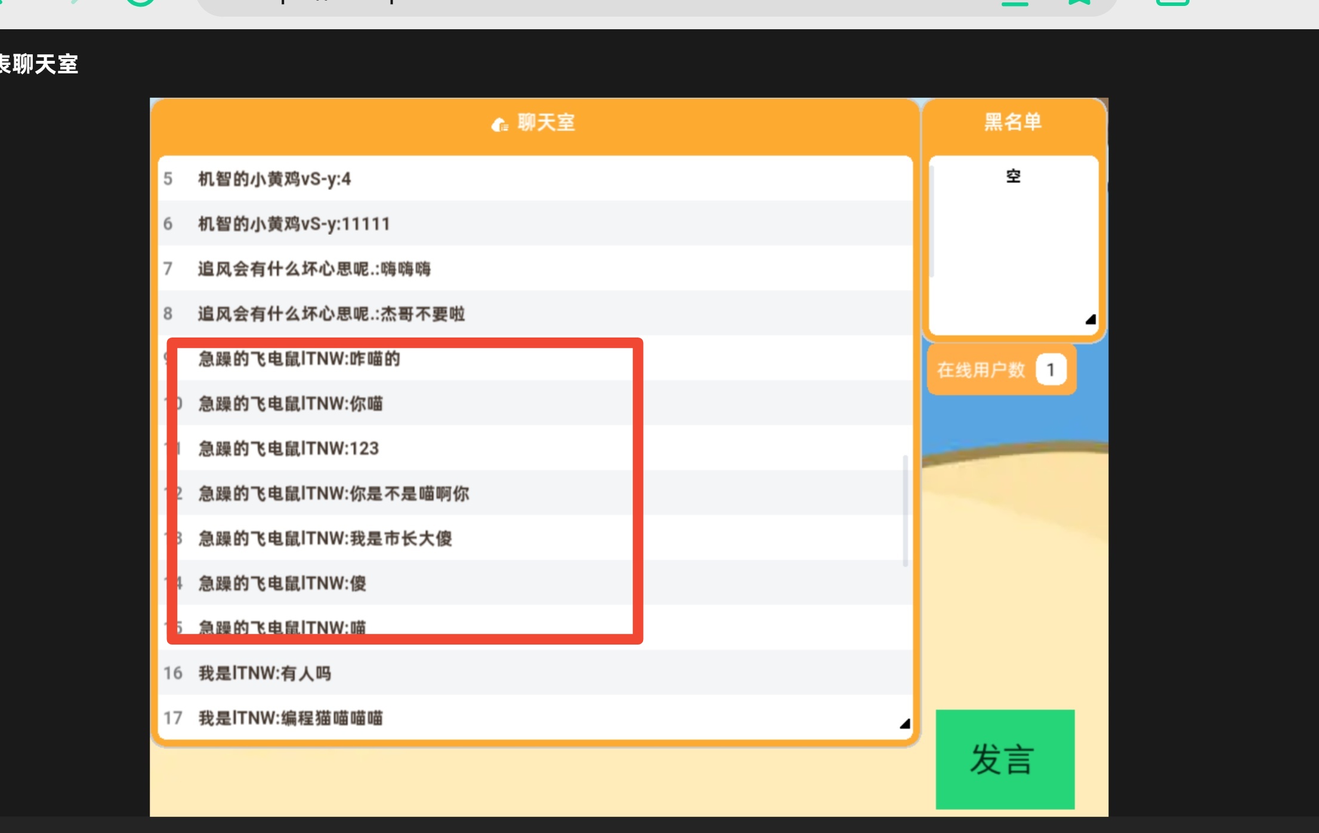Viewport: 1319px width, 833px height.
Task: Select message 我是ITNW:有人吗
Action: (x=535, y=673)
